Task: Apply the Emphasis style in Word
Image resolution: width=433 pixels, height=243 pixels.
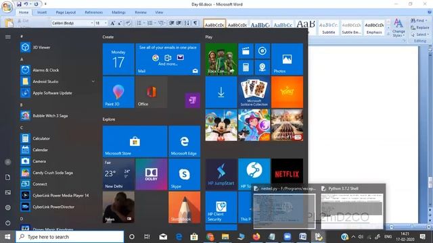Action: coord(374,28)
